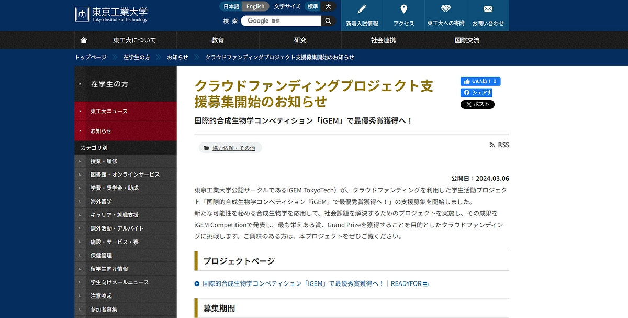Click the Google search magnifier icon
Viewport: 628px width, 318px height.
(328, 21)
